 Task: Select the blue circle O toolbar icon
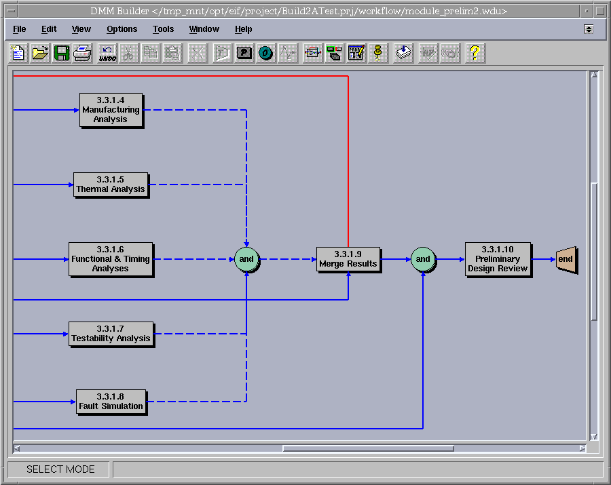(266, 53)
